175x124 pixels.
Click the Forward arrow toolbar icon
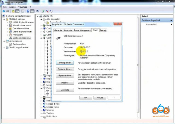(8, 11)
